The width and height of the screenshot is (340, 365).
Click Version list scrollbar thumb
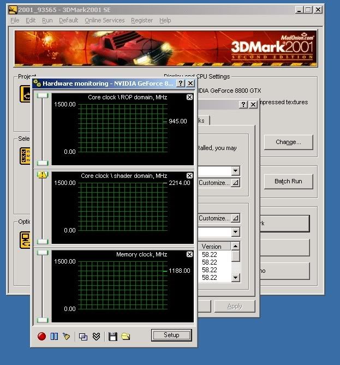pyautogui.click(x=236, y=256)
